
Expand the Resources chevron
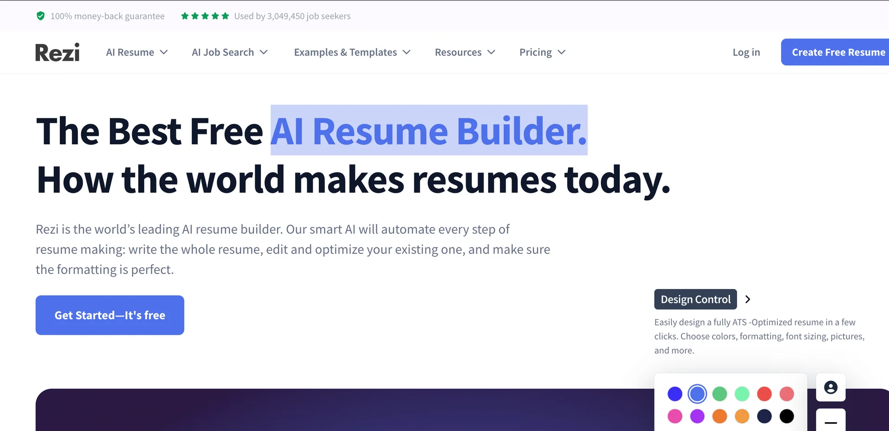click(x=492, y=52)
